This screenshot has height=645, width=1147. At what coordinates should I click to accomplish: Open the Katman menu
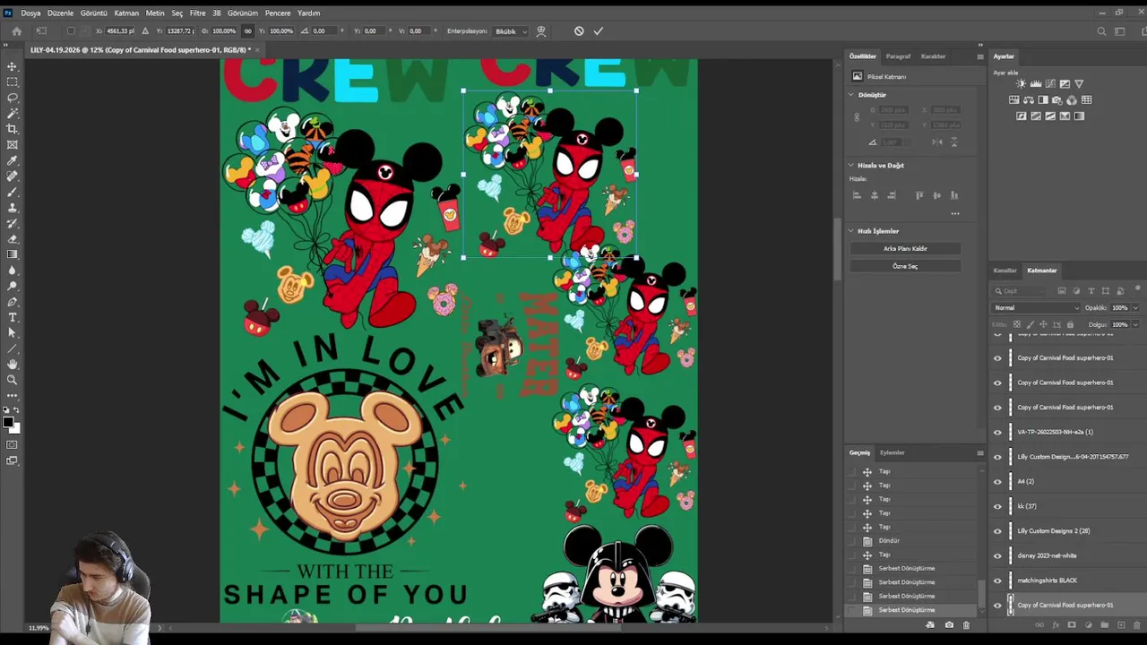[126, 13]
